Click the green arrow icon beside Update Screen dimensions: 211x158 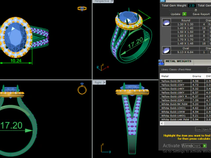tap(185, 14)
